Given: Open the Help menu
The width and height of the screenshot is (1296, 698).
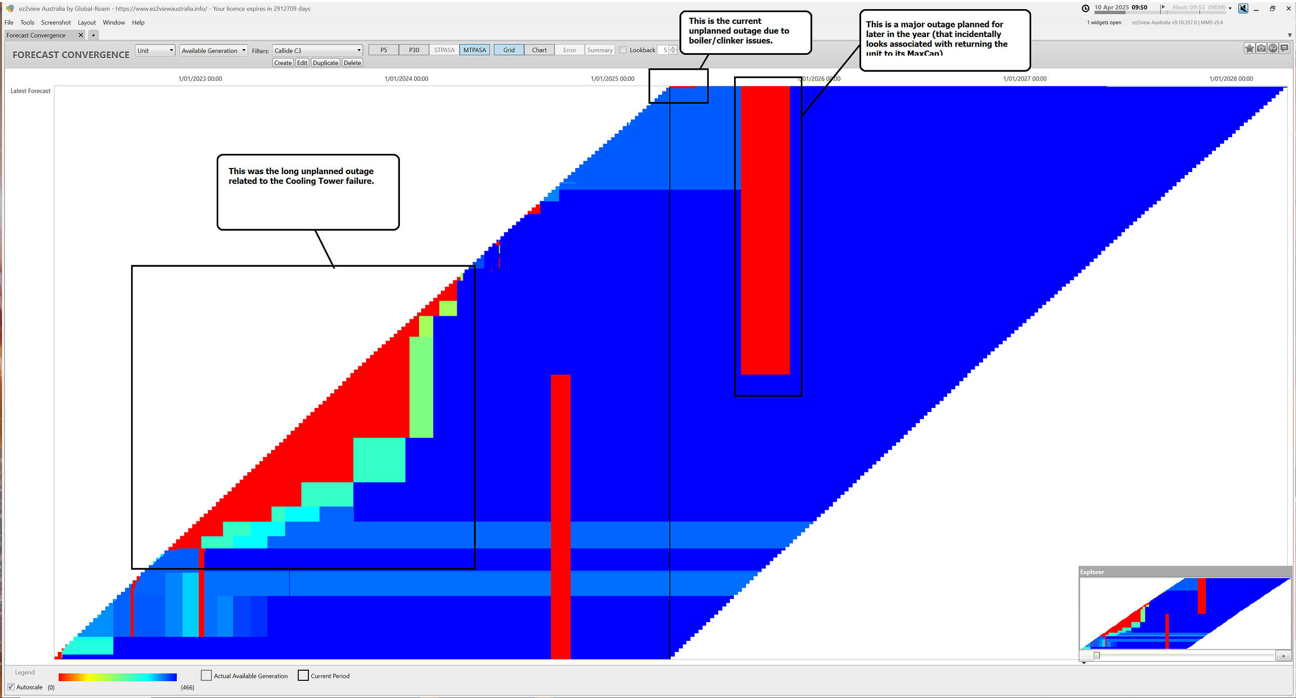Looking at the screenshot, I should point(138,22).
